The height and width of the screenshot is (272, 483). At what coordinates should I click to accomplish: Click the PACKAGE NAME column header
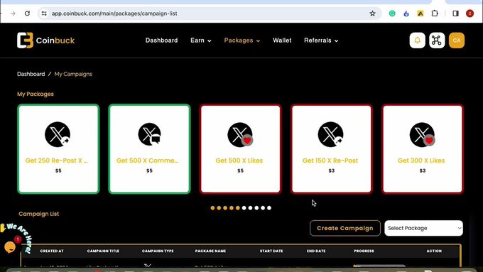pyautogui.click(x=210, y=251)
